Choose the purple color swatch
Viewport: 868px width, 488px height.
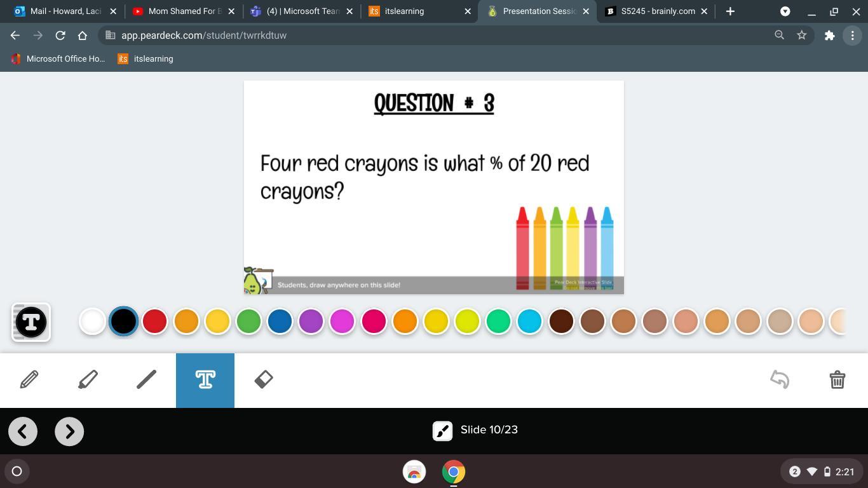click(x=311, y=322)
